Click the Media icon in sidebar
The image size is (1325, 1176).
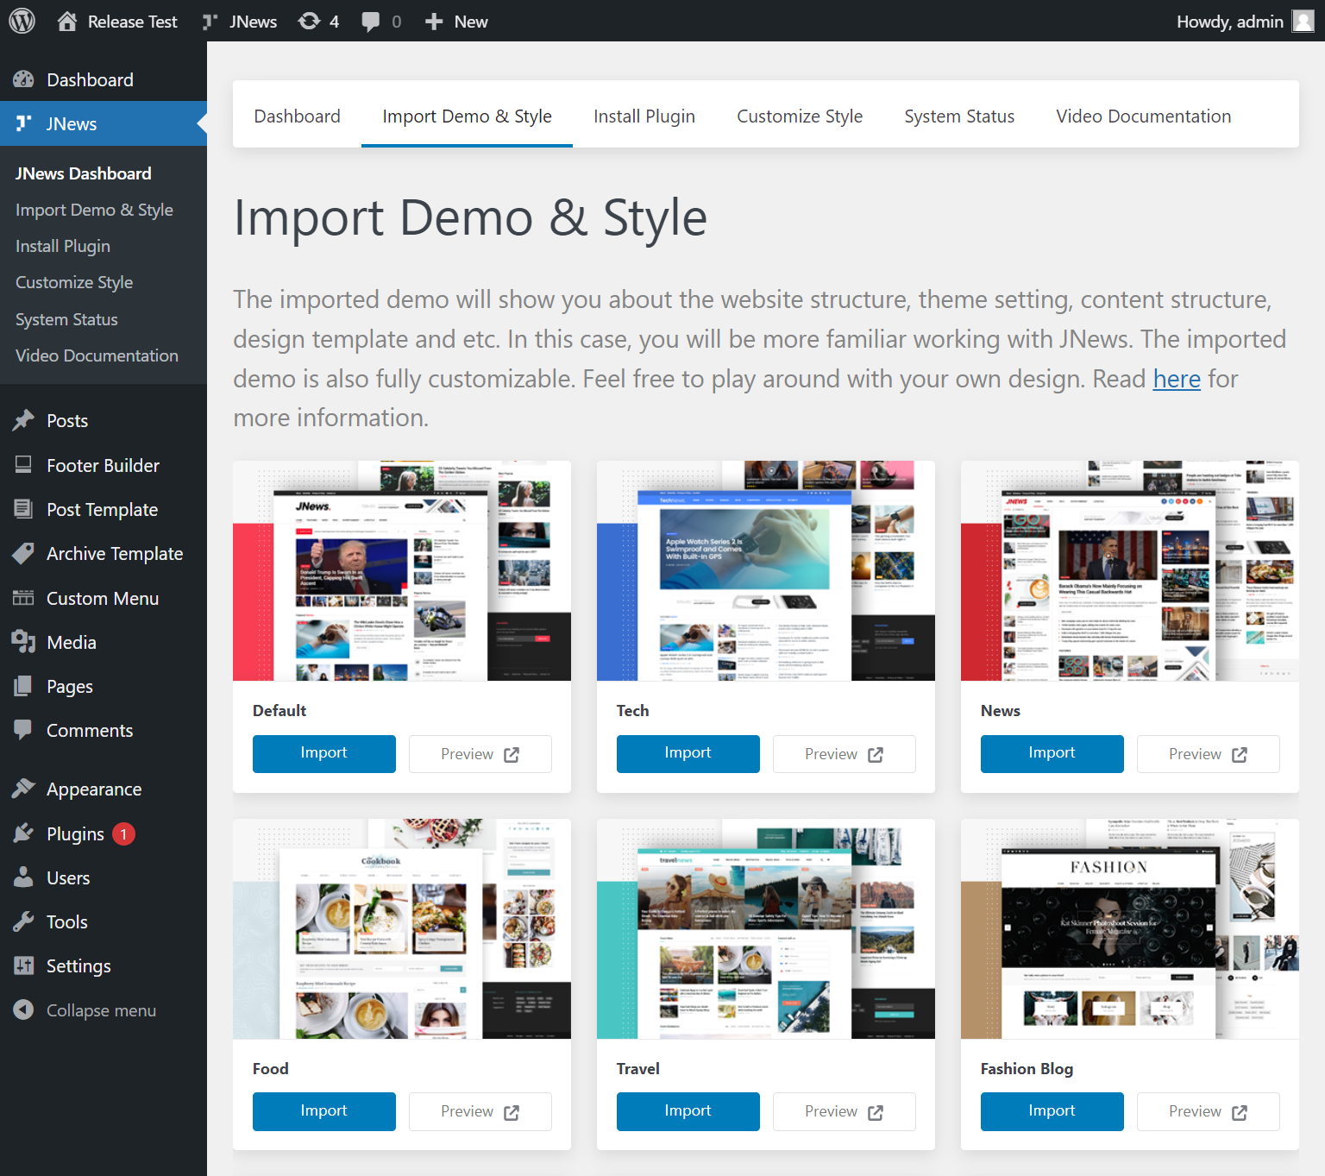(23, 642)
